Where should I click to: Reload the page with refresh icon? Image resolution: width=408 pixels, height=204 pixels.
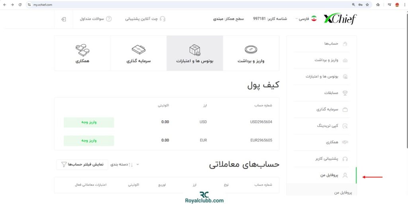click(x=20, y=5)
